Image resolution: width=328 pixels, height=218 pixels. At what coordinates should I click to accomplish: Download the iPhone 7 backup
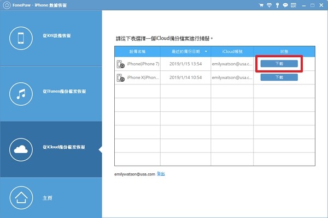click(279, 64)
